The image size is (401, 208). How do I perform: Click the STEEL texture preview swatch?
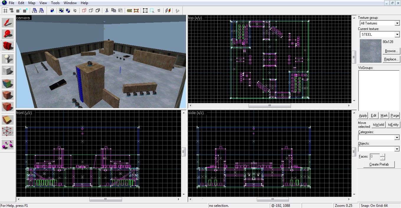tap(370, 51)
